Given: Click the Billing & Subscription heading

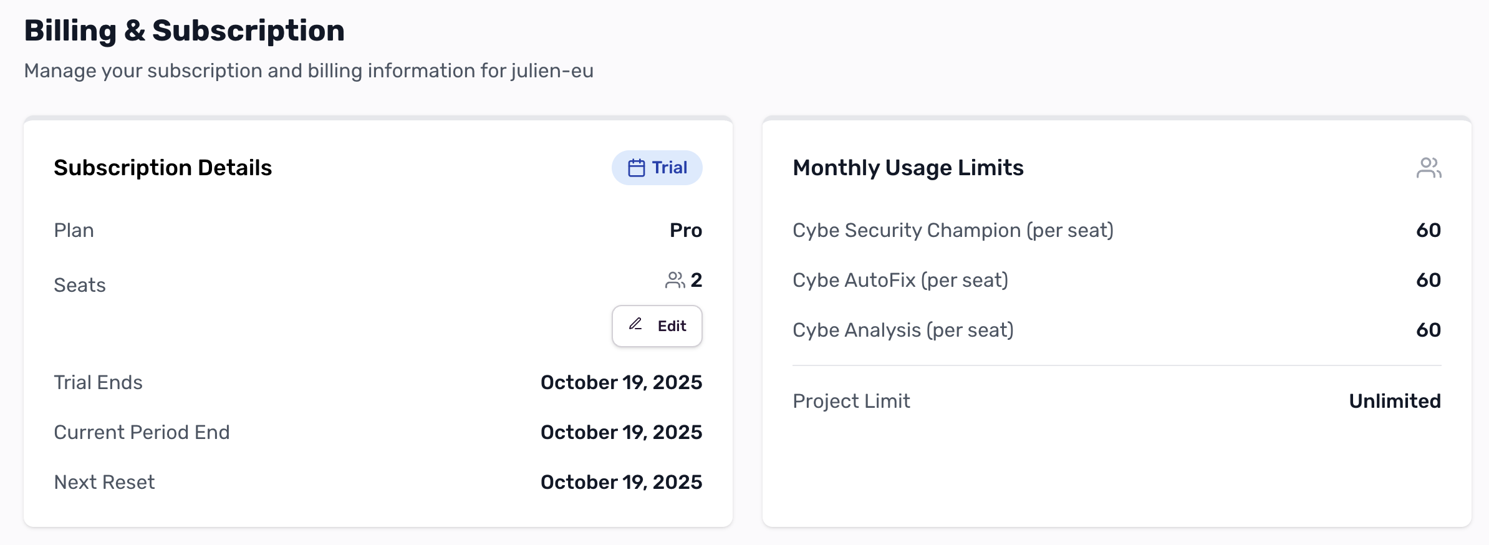Looking at the screenshot, I should pyautogui.click(x=184, y=31).
